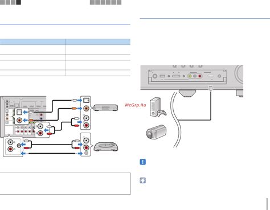Select the camcorder illustration
The width and height of the screenshot is (270, 210).
(x=156, y=132)
